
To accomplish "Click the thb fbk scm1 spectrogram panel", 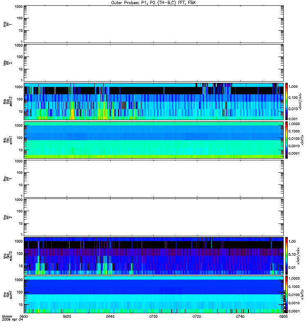I will [x=153, y=140].
